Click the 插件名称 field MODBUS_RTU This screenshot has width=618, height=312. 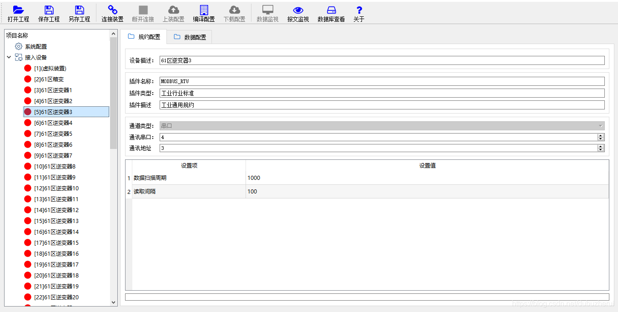382,81
